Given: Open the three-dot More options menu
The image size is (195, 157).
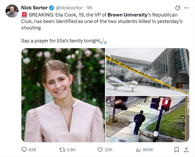Looking at the screenshot, I should point(186,8).
